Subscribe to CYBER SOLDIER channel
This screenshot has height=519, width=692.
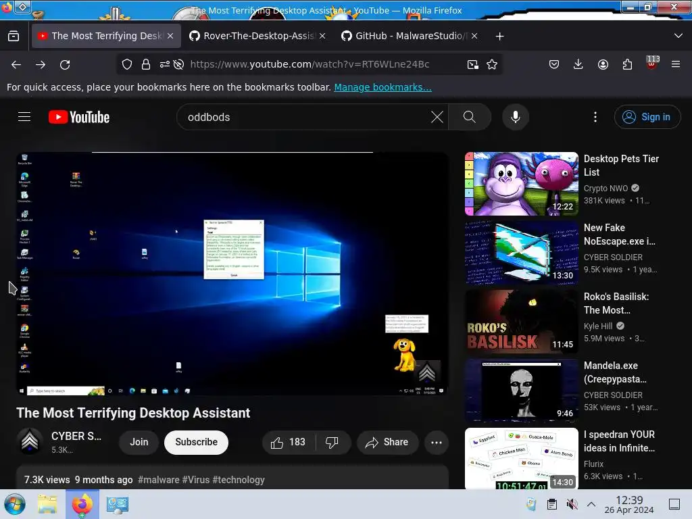pos(197,442)
